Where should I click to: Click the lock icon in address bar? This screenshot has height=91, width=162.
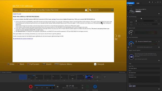click(86, 10)
